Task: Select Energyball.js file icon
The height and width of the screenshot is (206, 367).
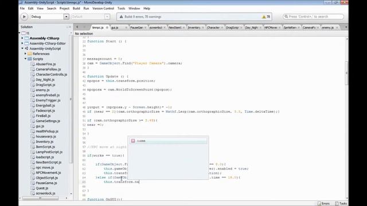Action: pos(33,105)
